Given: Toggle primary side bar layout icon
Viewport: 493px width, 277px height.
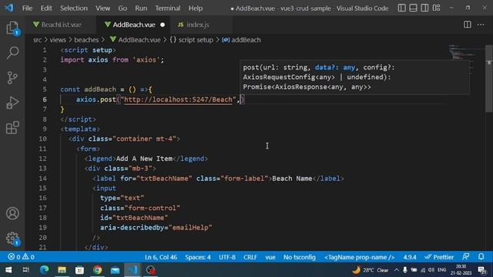Looking at the screenshot, I should coord(401,8).
